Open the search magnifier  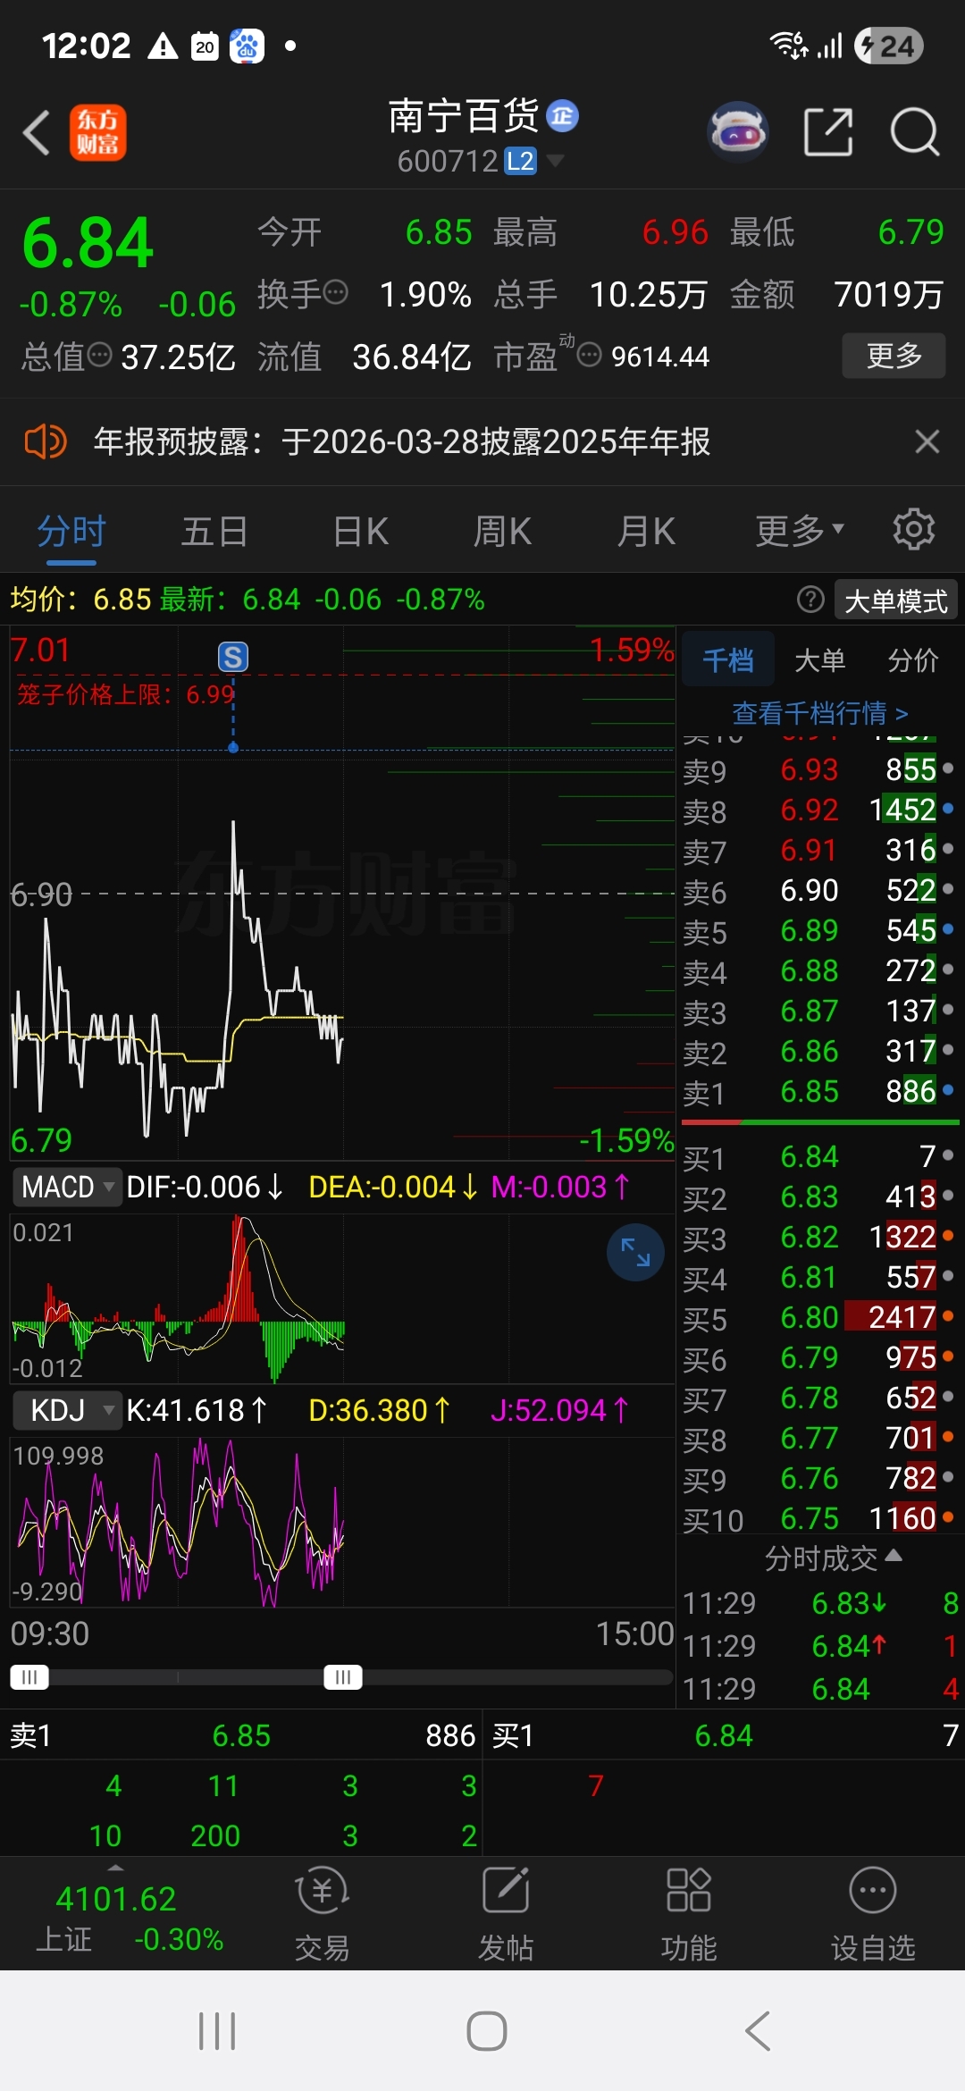914,132
